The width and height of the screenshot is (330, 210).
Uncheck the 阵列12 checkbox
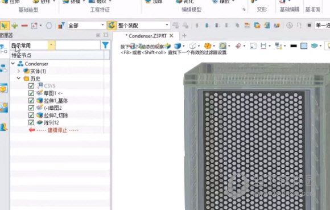coord(31,122)
